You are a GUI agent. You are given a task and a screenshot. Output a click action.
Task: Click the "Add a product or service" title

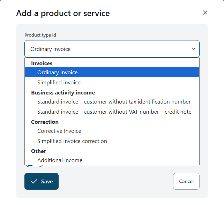point(63,14)
